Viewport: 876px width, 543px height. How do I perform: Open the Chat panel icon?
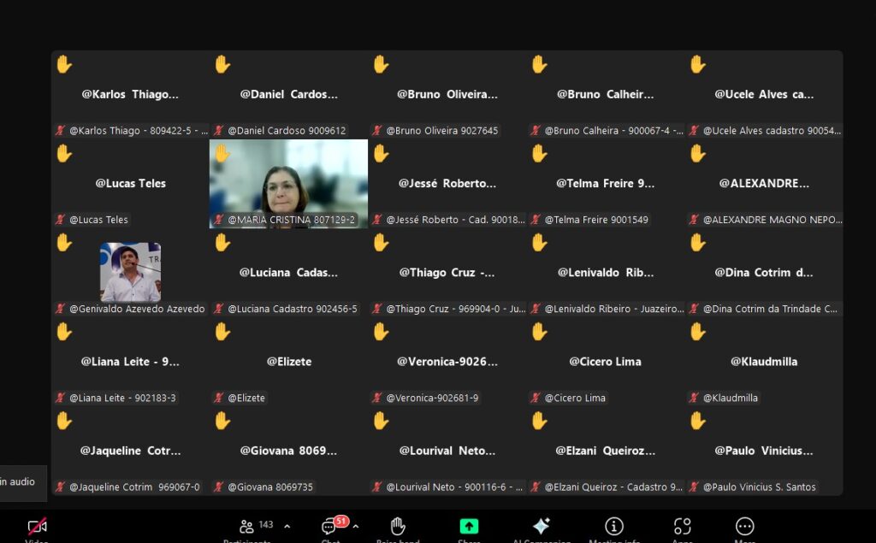coord(328,527)
